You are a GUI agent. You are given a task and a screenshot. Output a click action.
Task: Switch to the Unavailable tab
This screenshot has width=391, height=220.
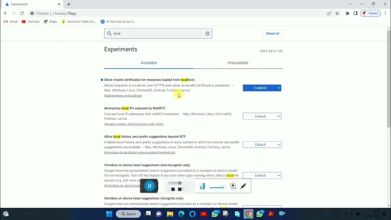coord(238,63)
